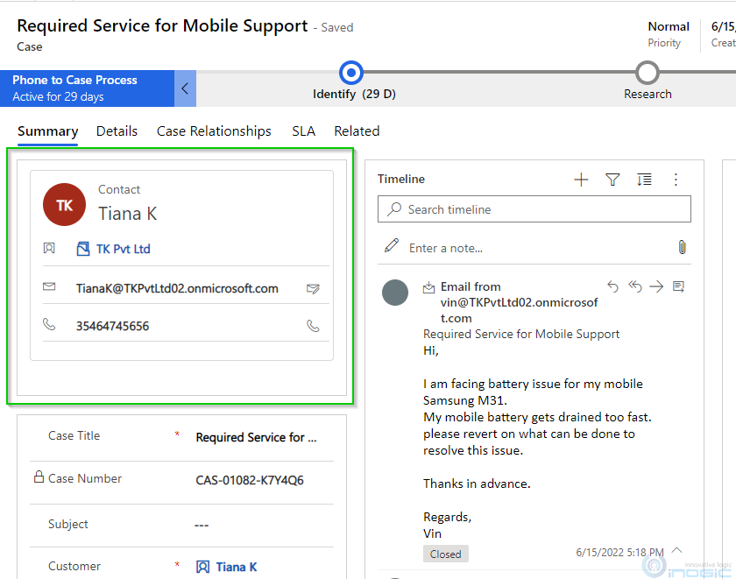Viewport: 736px width, 579px height.
Task: Call contact using phone icon at right
Action: 313,326
